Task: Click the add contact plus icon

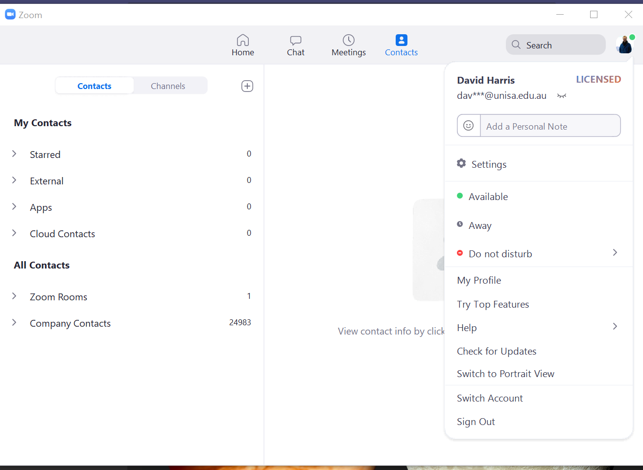Action: pyautogui.click(x=247, y=86)
